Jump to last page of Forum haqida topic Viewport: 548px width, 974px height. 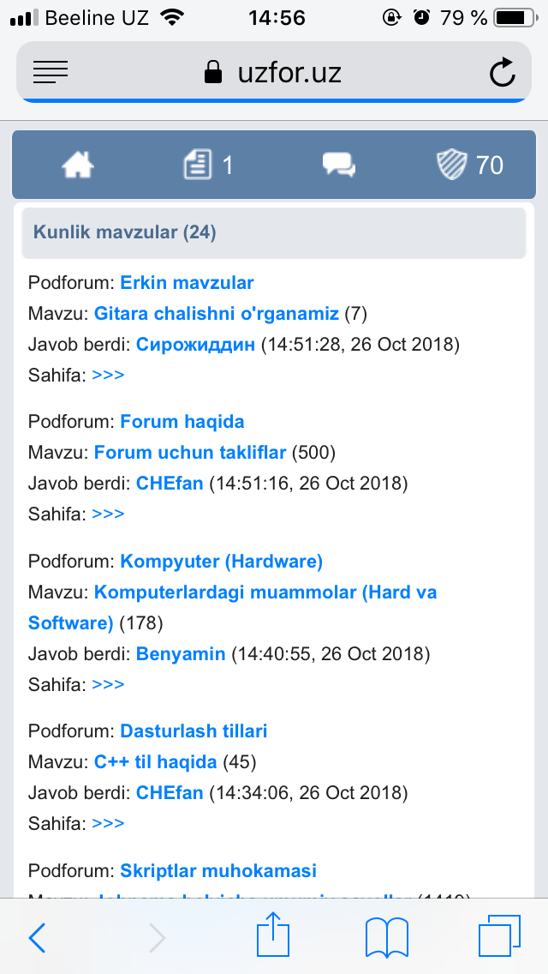tap(108, 514)
